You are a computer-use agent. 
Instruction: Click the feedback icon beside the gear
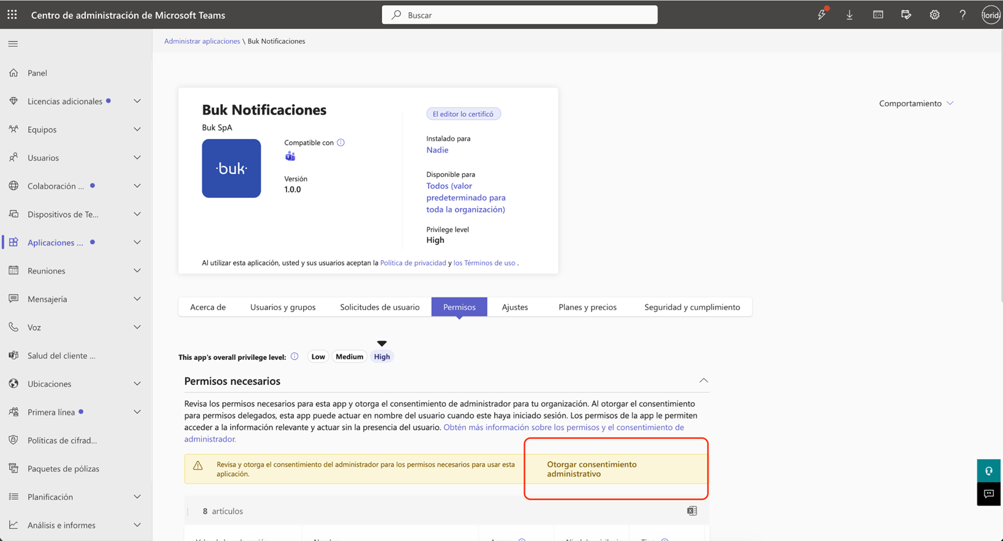[906, 15]
